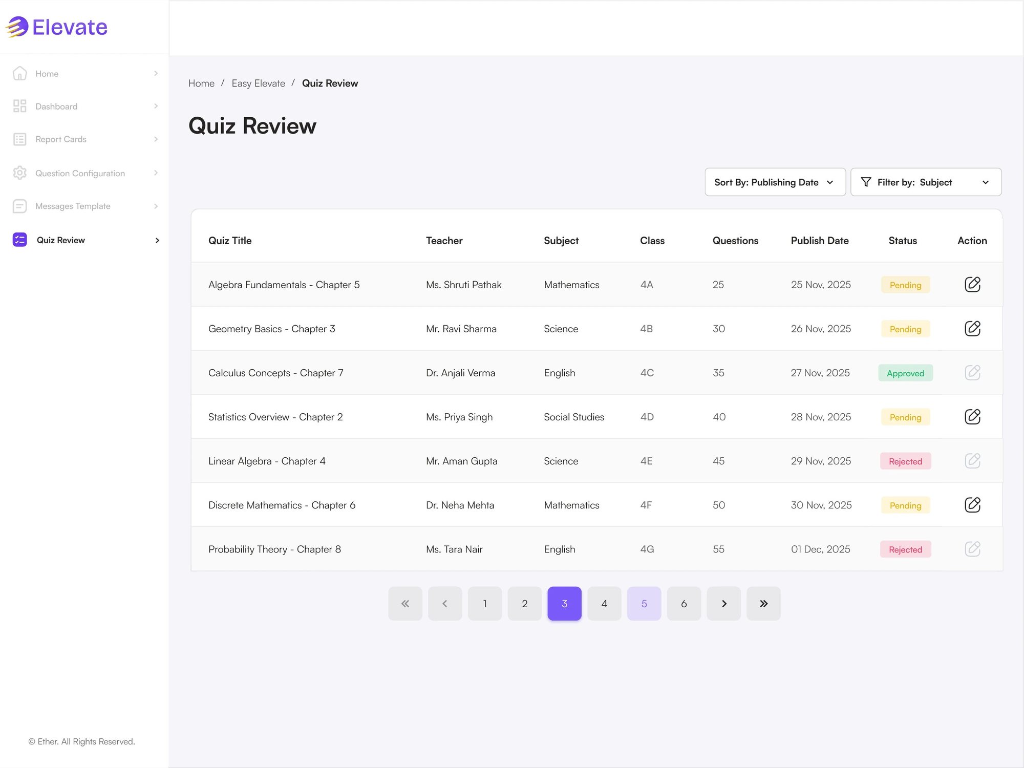Expand the Home menu chevron
Screen dimensions: 1024x768
click(156, 73)
